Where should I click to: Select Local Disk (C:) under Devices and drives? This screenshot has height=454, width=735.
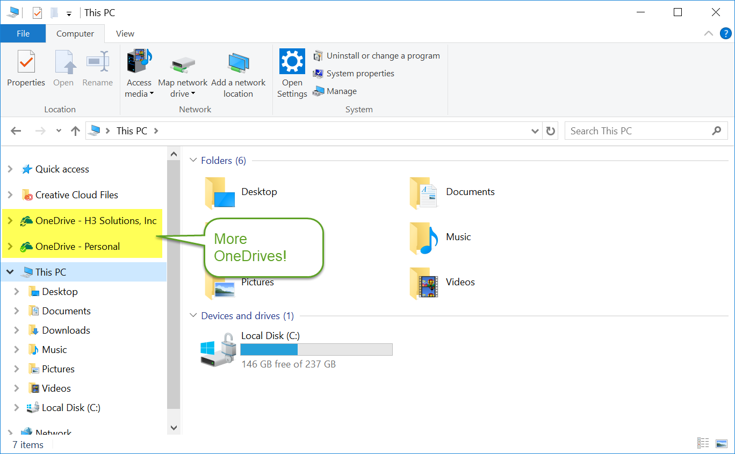click(x=271, y=335)
